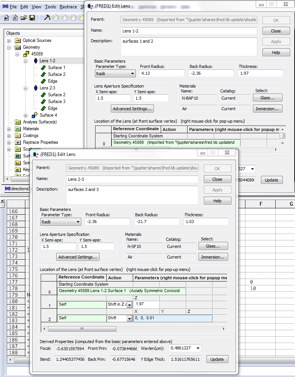Screen dimensions: 295x377
Task: Click the lightning bolt 2 toolbar icon
Action: tap(73, 18)
